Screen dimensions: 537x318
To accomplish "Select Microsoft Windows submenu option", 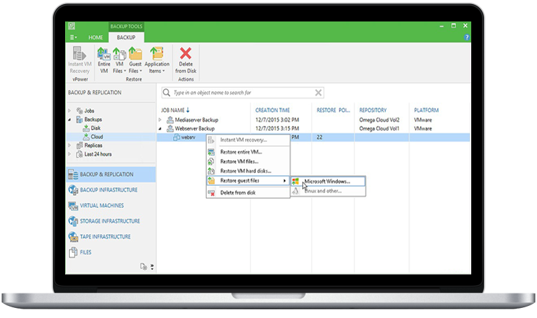I will click(x=328, y=181).
